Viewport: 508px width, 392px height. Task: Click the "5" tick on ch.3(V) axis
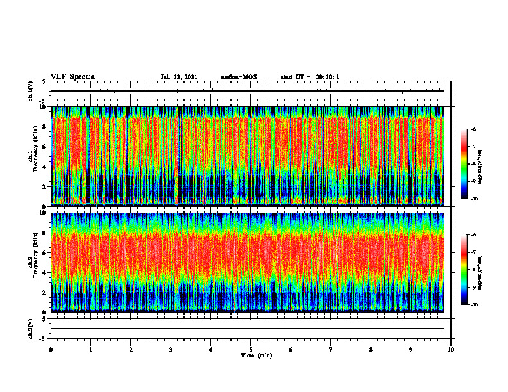[x=44, y=319]
